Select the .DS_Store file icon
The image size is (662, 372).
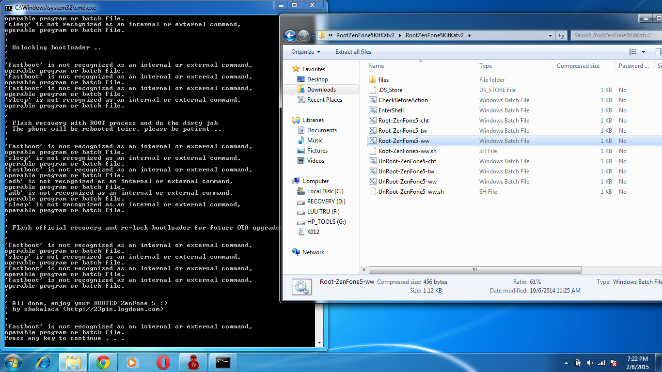click(x=372, y=90)
